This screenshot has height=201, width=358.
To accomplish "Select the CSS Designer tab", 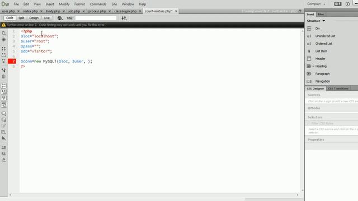I will pyautogui.click(x=315, y=88).
